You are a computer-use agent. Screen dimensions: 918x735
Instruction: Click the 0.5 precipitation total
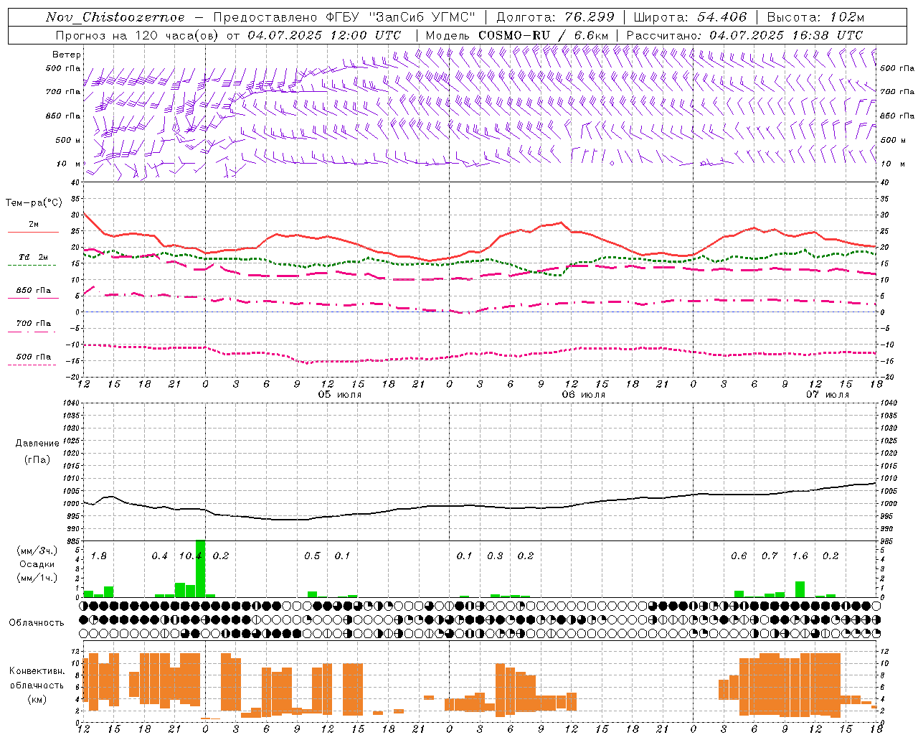tap(312, 556)
